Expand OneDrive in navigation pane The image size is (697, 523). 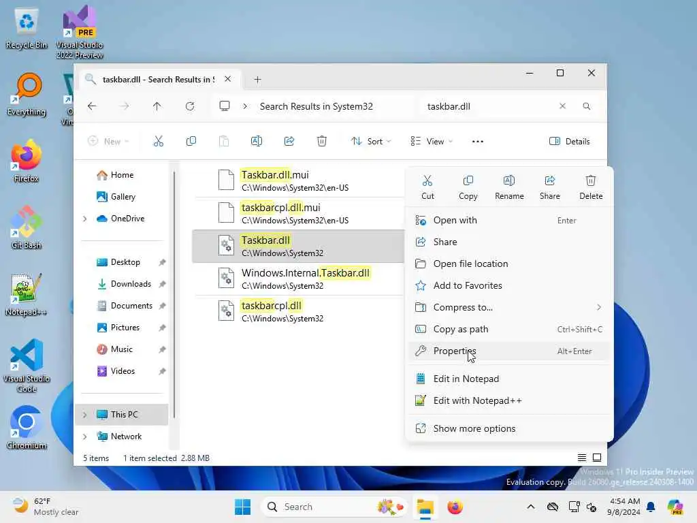pos(85,219)
